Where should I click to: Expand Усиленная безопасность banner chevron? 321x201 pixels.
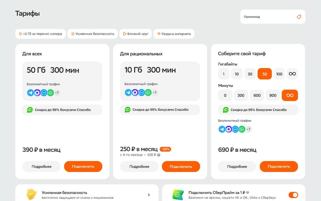149,195
